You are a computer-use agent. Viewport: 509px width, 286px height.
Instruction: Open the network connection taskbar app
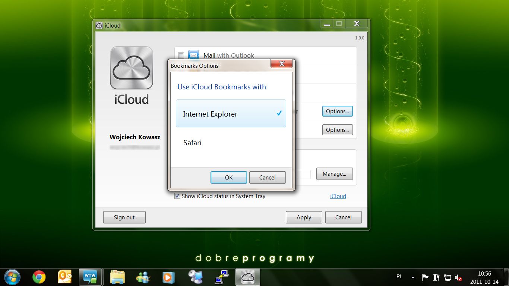(x=221, y=277)
